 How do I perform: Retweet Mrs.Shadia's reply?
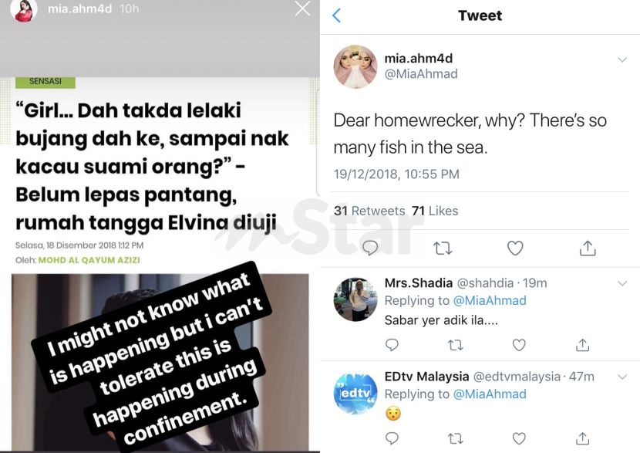[456, 345]
